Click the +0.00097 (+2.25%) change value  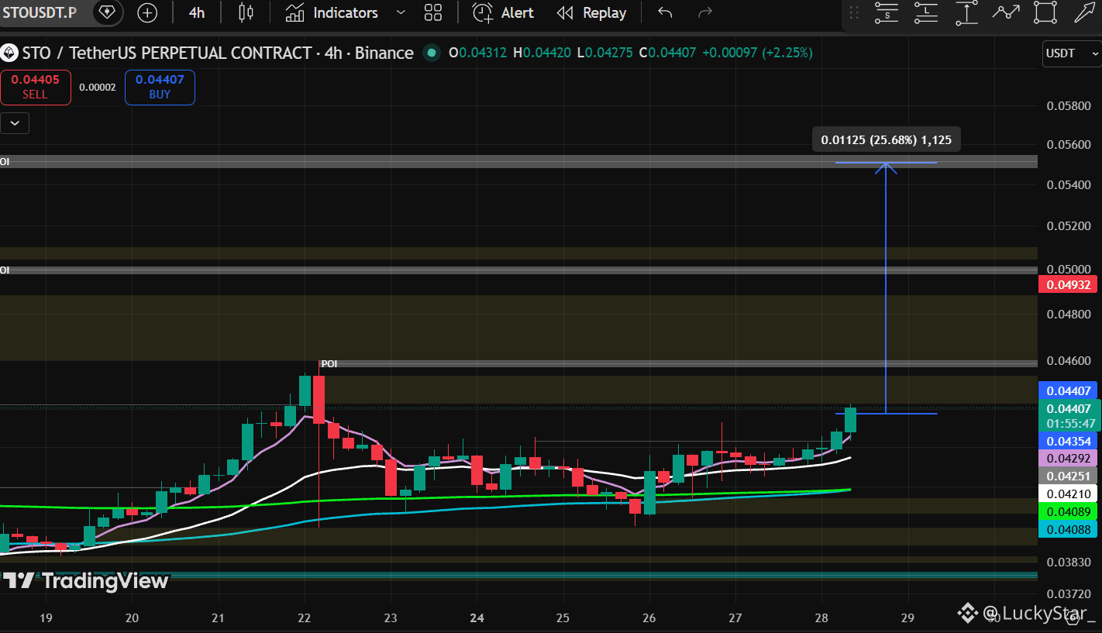tap(756, 53)
